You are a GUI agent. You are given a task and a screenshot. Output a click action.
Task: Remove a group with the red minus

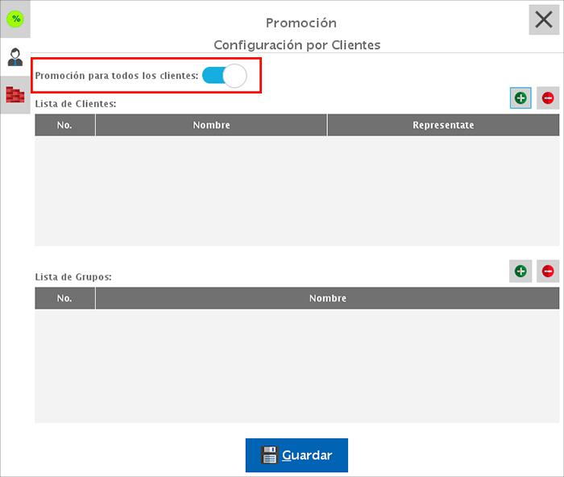pyautogui.click(x=548, y=272)
